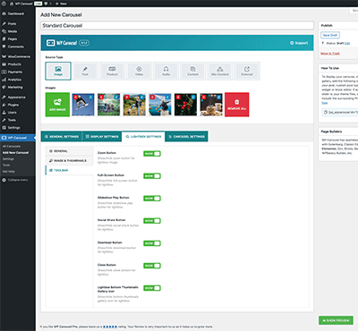Open All Carousels in the submenu

(12, 147)
